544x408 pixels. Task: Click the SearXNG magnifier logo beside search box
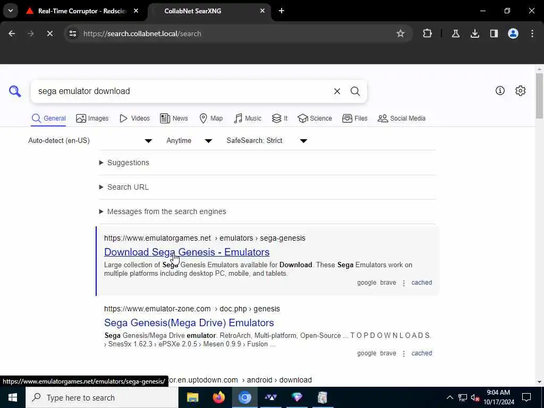pos(15,91)
